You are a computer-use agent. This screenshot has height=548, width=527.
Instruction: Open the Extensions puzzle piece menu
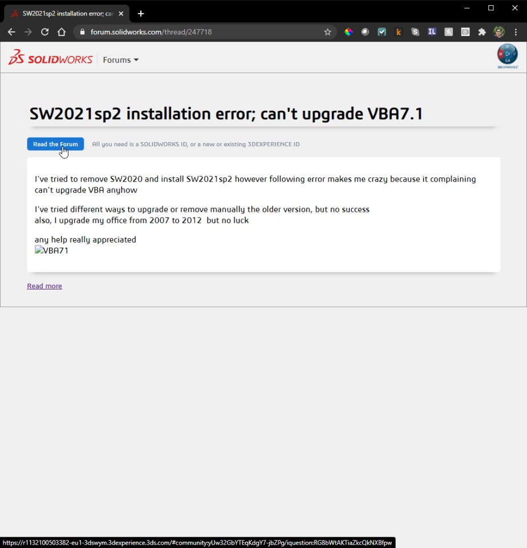(x=482, y=32)
